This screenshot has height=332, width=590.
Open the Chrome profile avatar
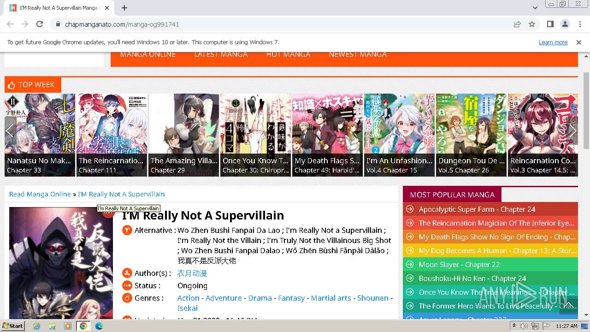(x=565, y=24)
